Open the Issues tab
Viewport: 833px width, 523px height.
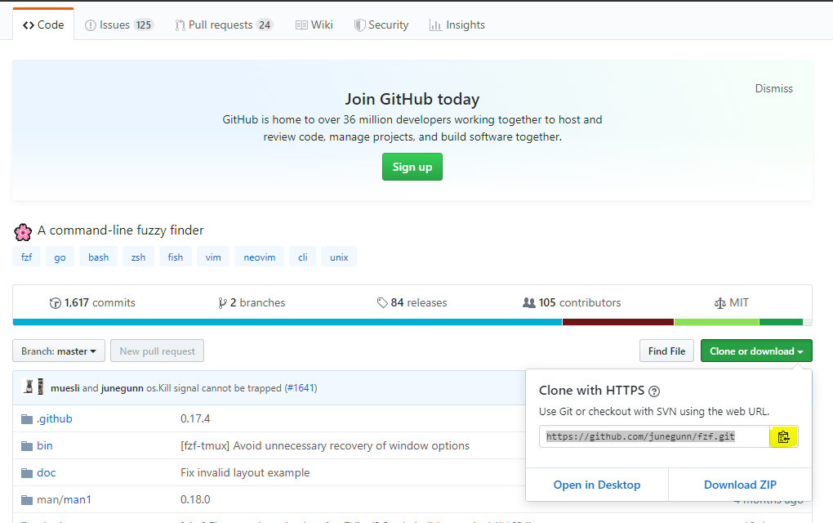(x=119, y=25)
